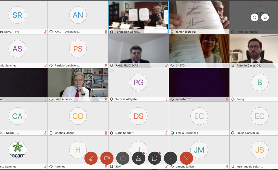Open the participants list panel
Viewport: 278px width, 170px height.
(139, 158)
